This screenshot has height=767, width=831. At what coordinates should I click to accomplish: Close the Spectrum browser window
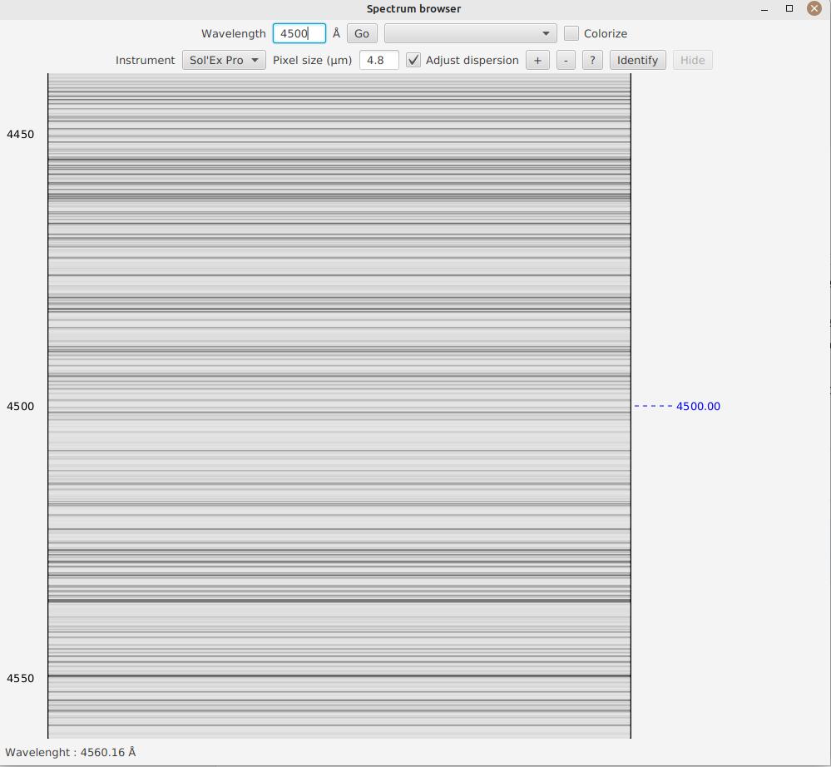coord(814,9)
